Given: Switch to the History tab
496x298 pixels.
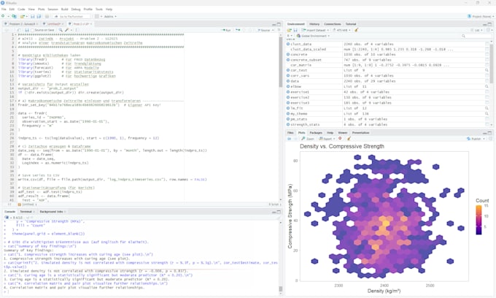Looking at the screenshot, I should 314,24.
